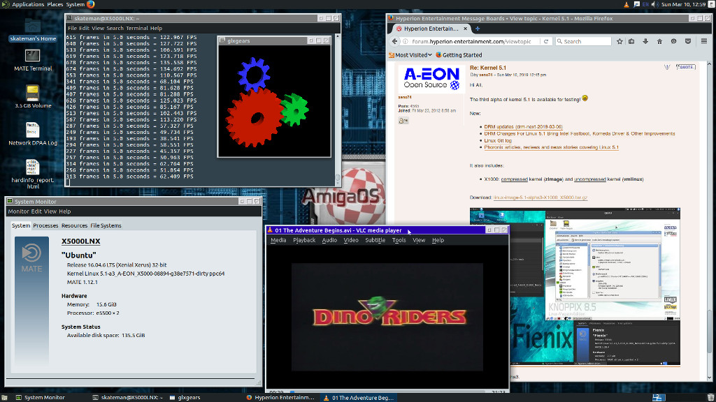Image resolution: width=716 pixels, height=402 pixels.
Task: Open the VLC Audio menu
Action: click(x=329, y=240)
